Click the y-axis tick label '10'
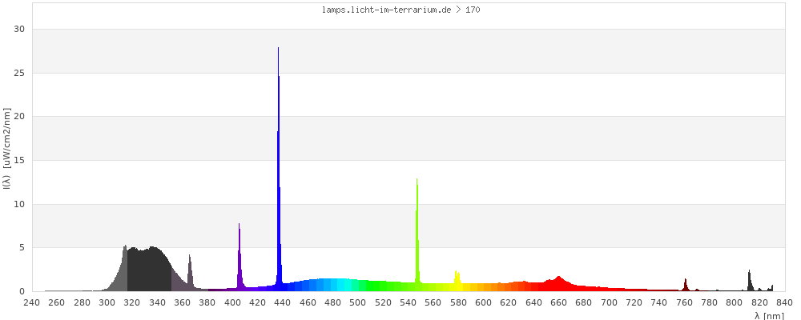801x320 pixels. (x=21, y=204)
